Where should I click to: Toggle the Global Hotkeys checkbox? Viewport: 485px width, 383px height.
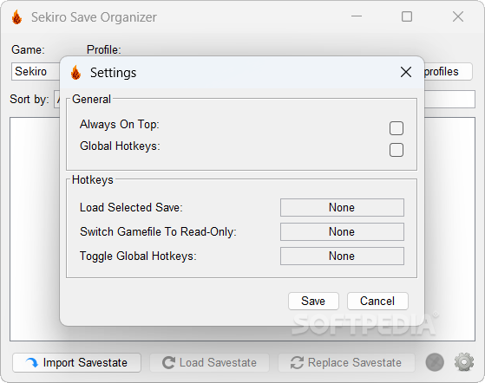pyautogui.click(x=397, y=150)
